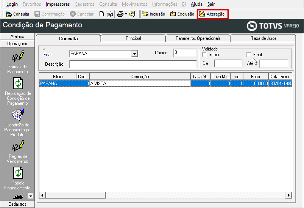Enable the Início validity checkbox

click(x=204, y=55)
